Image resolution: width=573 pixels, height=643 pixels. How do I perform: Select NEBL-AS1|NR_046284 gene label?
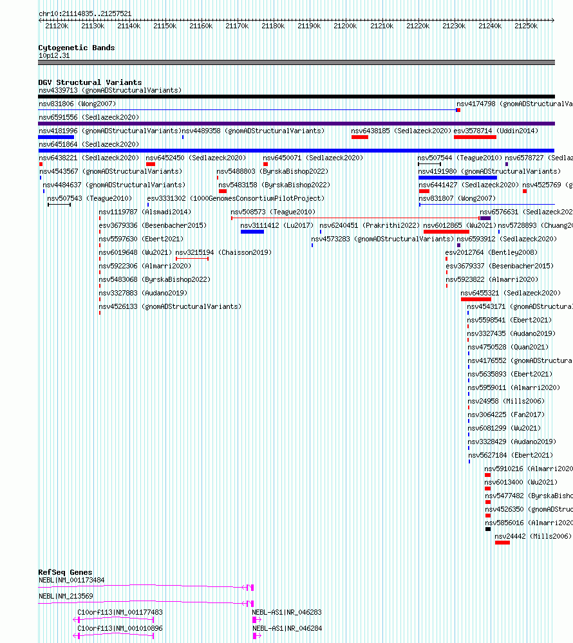pos(287,628)
